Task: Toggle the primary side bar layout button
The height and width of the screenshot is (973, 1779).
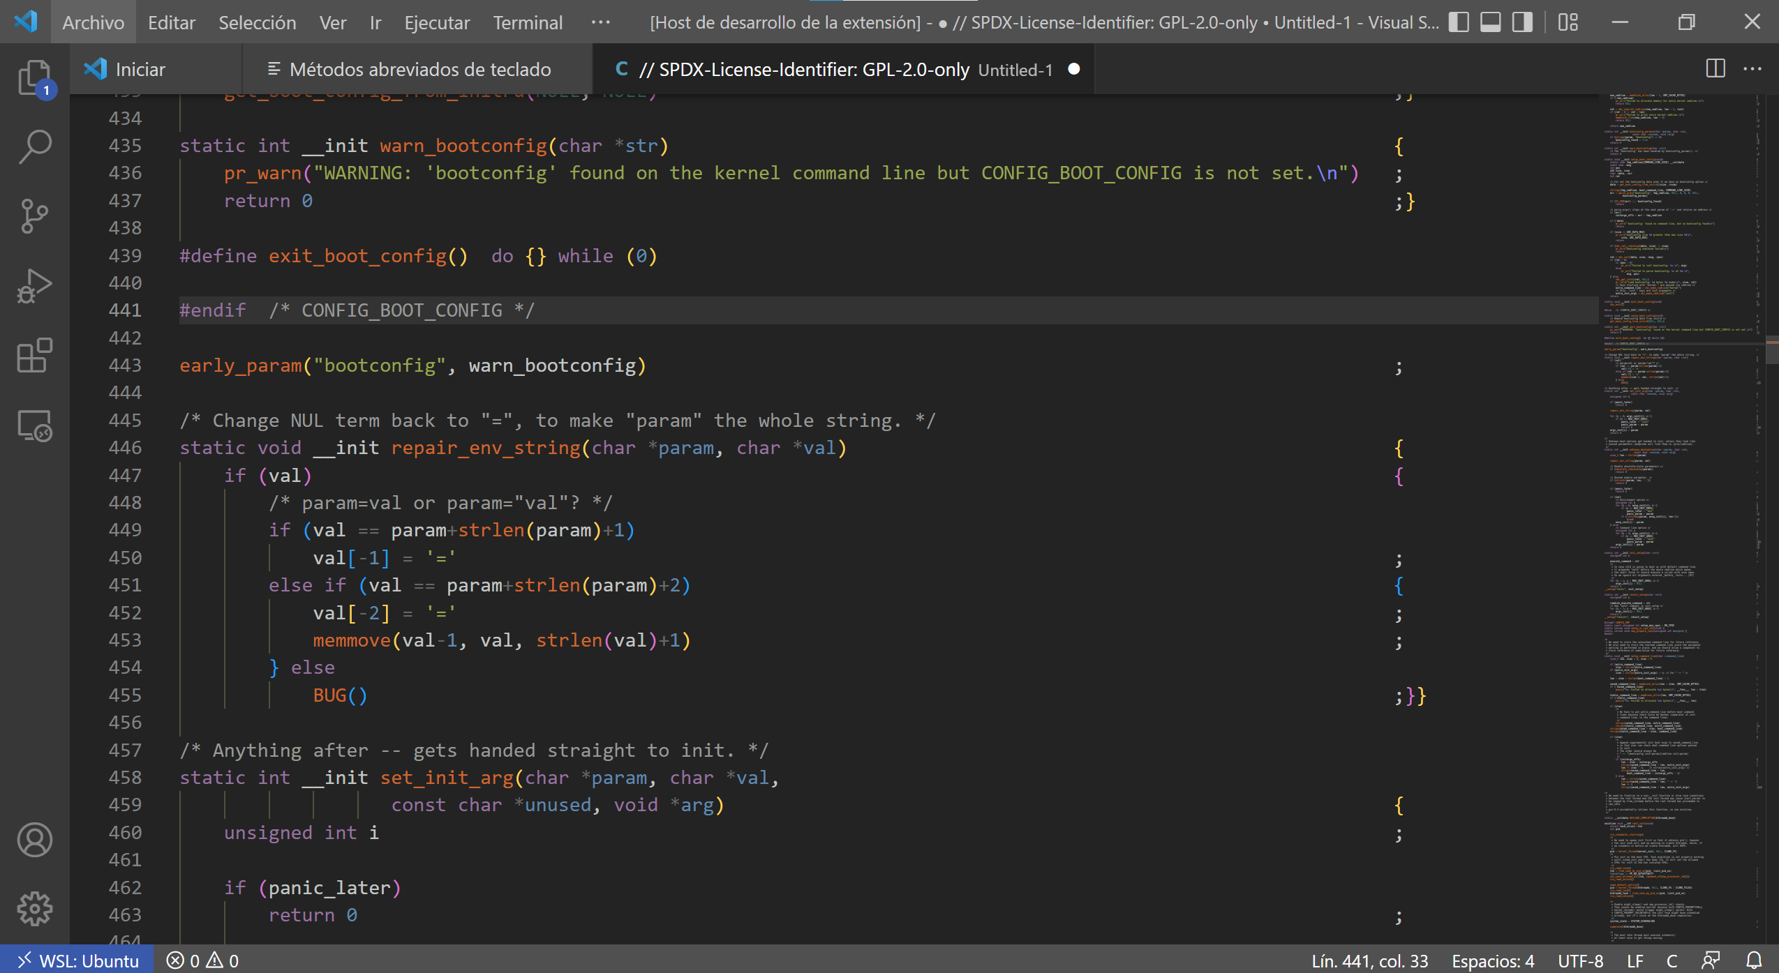Action: 1459,22
